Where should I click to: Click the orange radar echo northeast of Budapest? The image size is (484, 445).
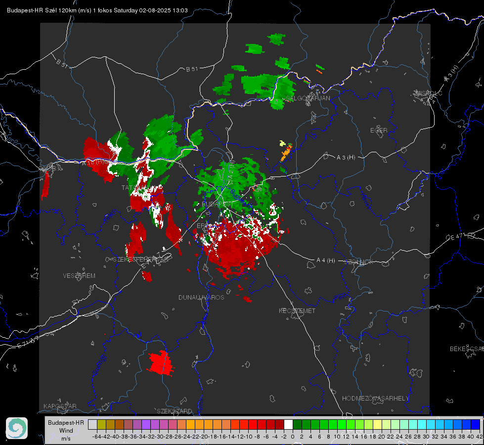pyautogui.click(x=286, y=154)
